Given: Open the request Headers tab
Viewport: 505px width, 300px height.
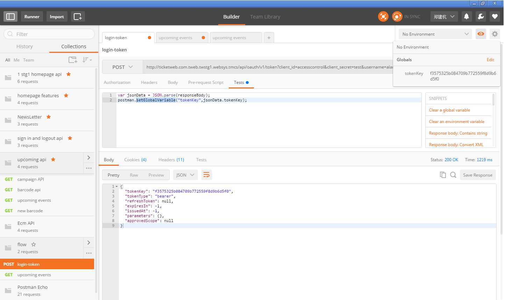Looking at the screenshot, I should pos(149,82).
